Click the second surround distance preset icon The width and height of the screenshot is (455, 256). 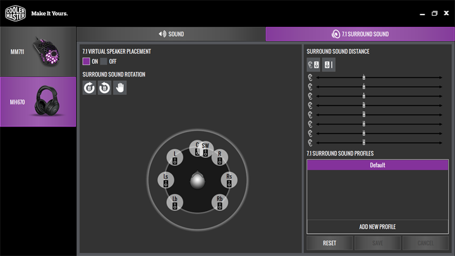(328, 64)
